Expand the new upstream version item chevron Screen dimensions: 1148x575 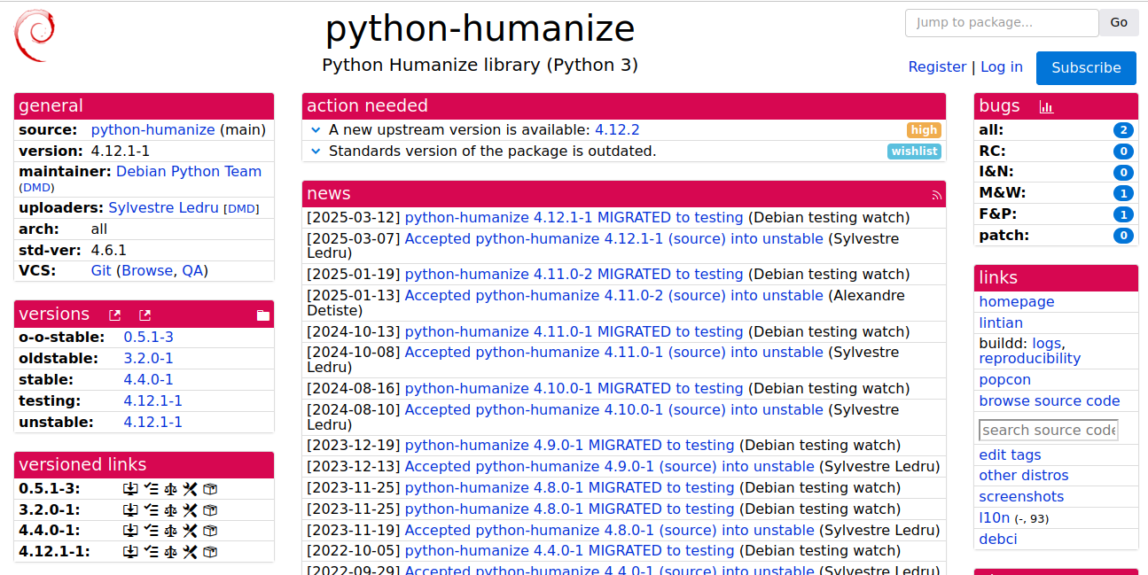(316, 130)
